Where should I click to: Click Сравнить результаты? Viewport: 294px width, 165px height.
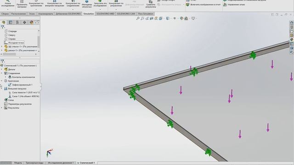coord(151,4)
